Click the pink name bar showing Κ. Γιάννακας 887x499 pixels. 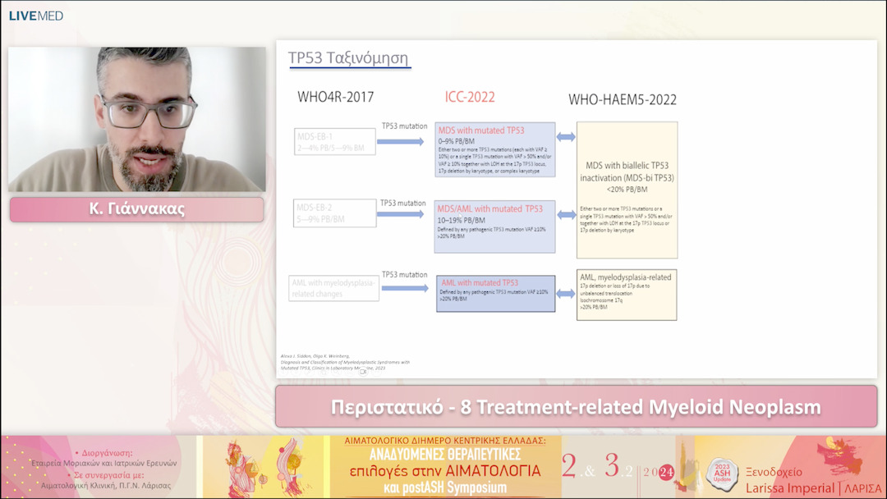tap(136, 209)
